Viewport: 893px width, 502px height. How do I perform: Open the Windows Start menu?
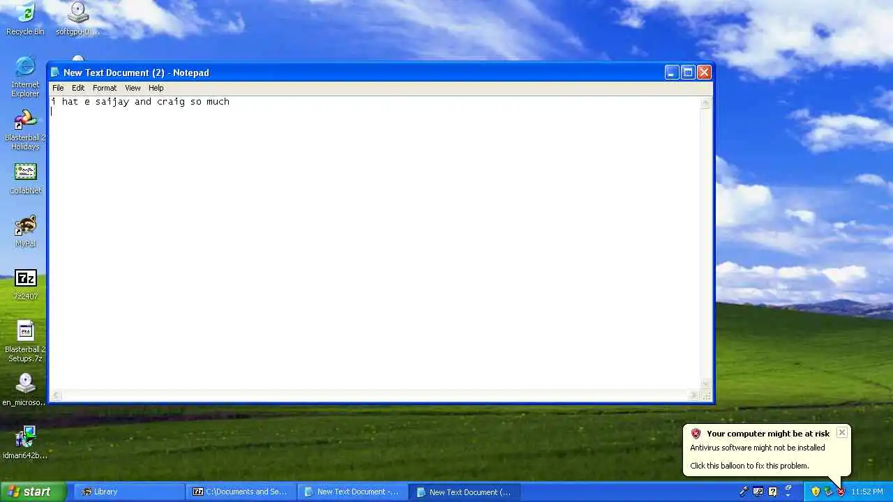(33, 492)
